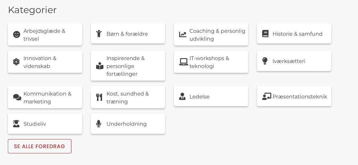Click the reading person icon for Inspirerende fortællinger
358x165 pixels.
[x=100, y=66]
